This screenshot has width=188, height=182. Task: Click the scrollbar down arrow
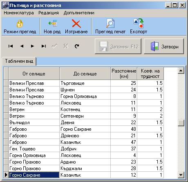(181, 175)
